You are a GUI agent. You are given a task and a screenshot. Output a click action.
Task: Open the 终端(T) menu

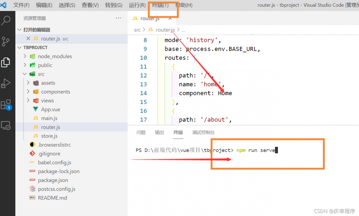(x=160, y=5)
